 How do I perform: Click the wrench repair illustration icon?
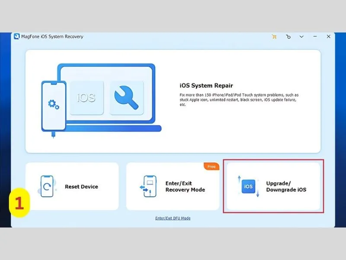[x=126, y=98]
